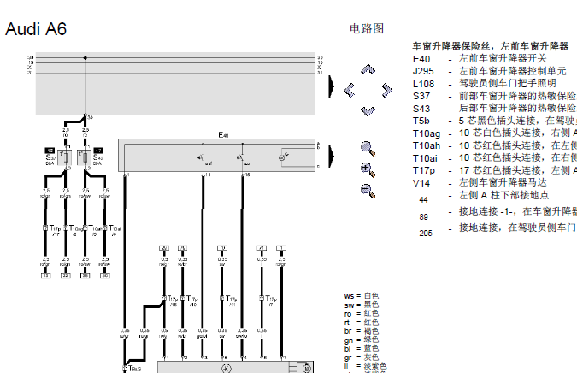Click the right navigation arrow

coord(386,90)
